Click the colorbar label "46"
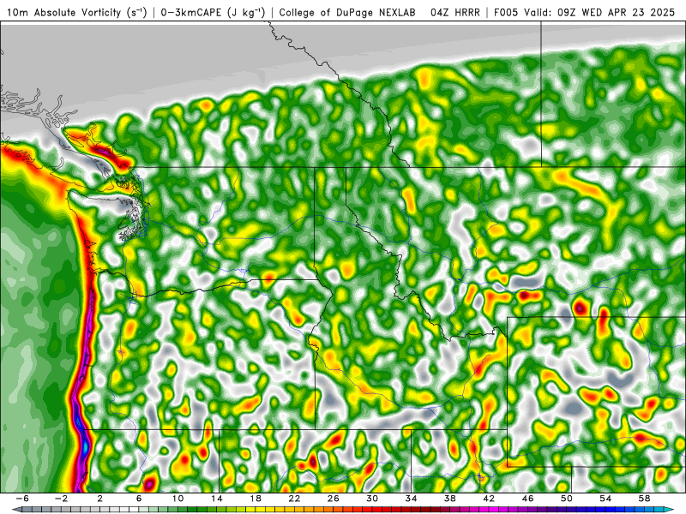Viewport: 686px width, 514px height. (527, 499)
